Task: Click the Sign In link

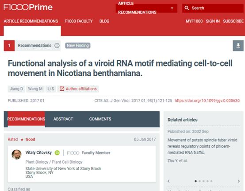Action: [213, 21]
